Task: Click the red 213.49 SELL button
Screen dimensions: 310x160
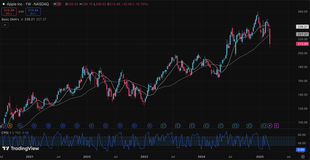Action: tap(9, 12)
